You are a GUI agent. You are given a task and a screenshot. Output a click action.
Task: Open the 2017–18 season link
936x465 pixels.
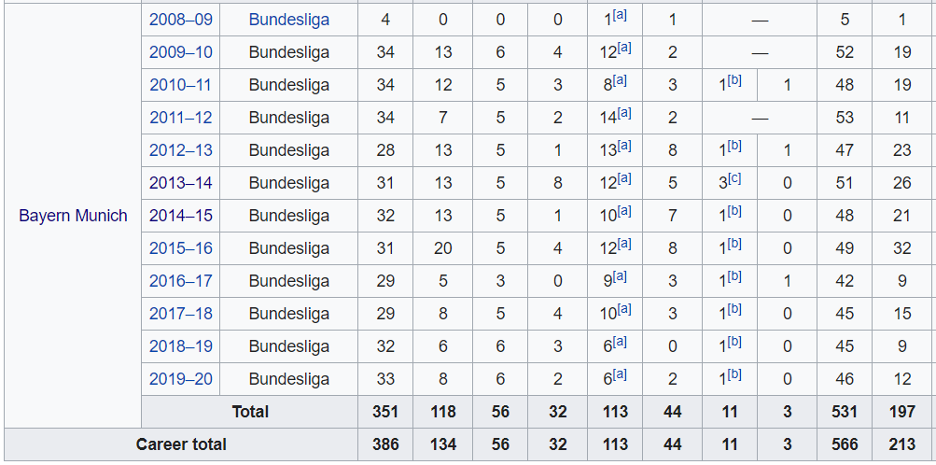pos(180,314)
